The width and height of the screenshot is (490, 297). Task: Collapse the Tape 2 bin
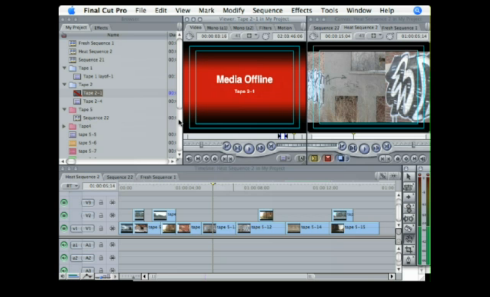(x=64, y=84)
